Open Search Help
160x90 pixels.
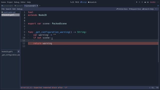click(x=148, y=9)
